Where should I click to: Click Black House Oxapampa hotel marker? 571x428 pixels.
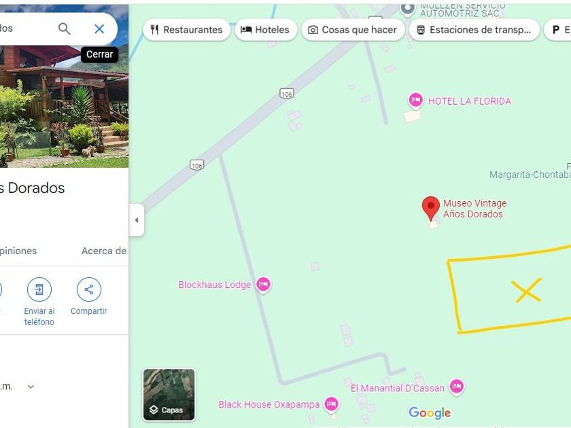332,404
